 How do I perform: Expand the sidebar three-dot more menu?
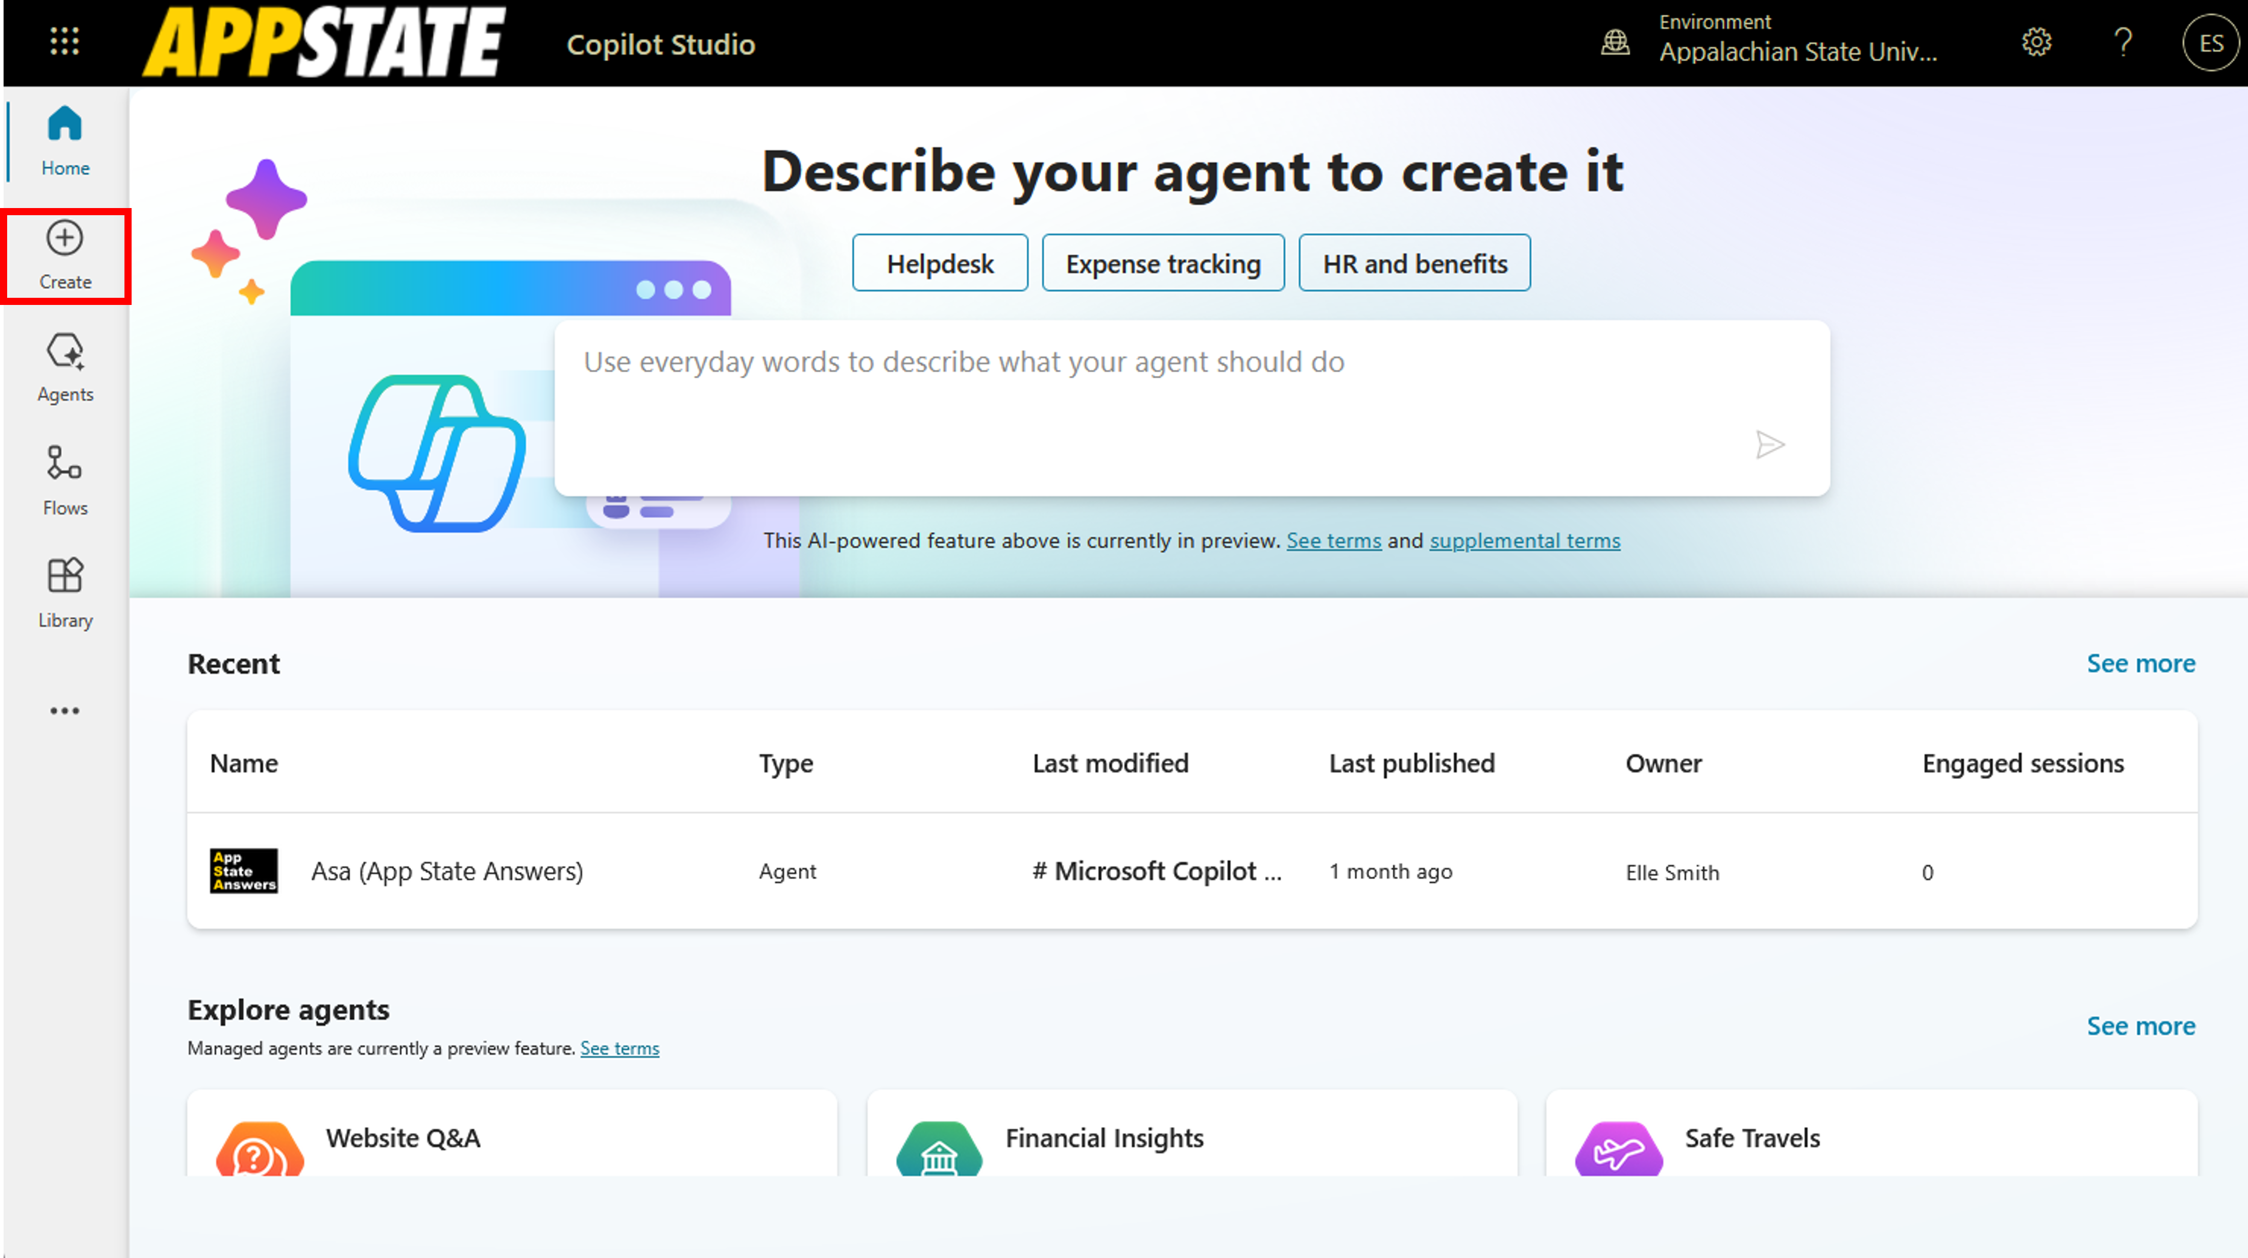(x=65, y=711)
